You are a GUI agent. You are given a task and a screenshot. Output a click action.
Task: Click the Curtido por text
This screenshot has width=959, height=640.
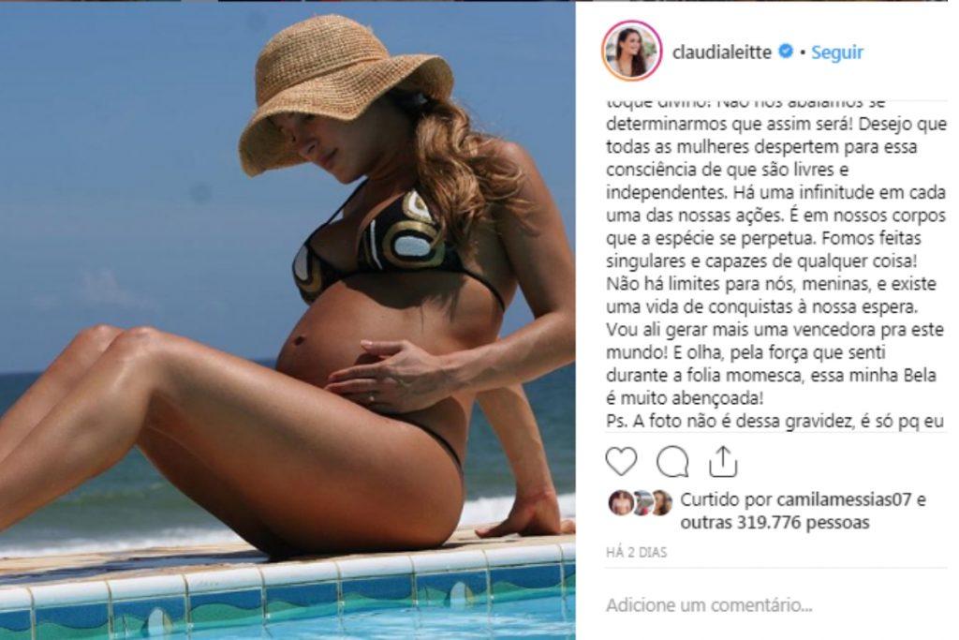[x=727, y=499]
